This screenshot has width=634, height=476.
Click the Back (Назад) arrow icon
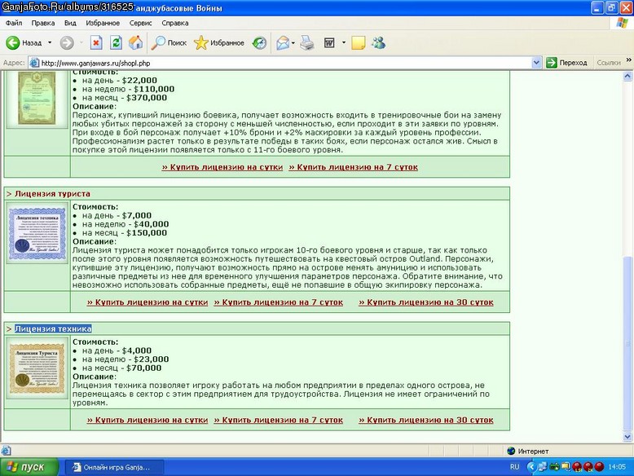pyautogui.click(x=12, y=42)
